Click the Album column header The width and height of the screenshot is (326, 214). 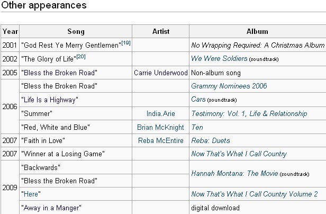(x=257, y=31)
